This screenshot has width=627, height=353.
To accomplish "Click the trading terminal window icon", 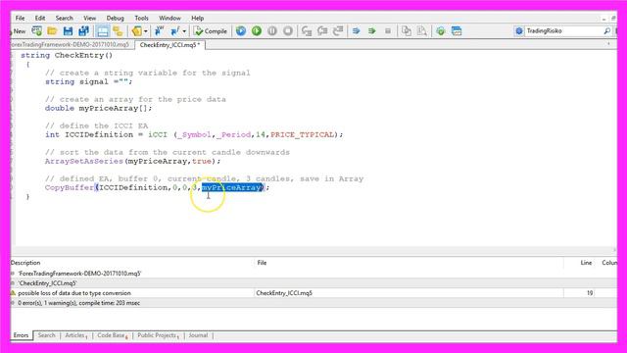I will click(457, 30).
